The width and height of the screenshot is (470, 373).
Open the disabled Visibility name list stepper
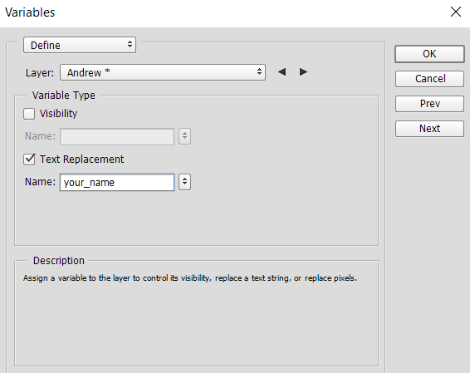[184, 136]
